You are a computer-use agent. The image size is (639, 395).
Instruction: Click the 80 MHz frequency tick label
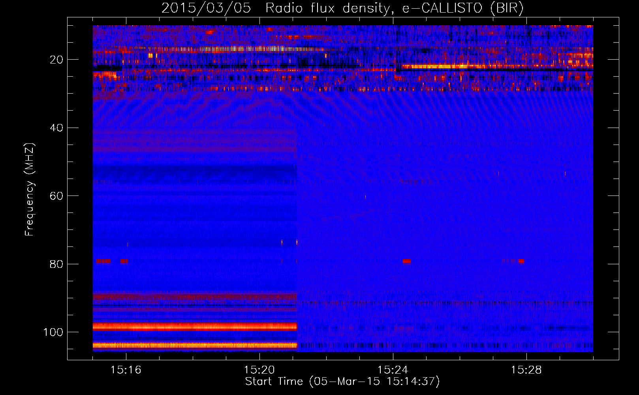pos(56,264)
